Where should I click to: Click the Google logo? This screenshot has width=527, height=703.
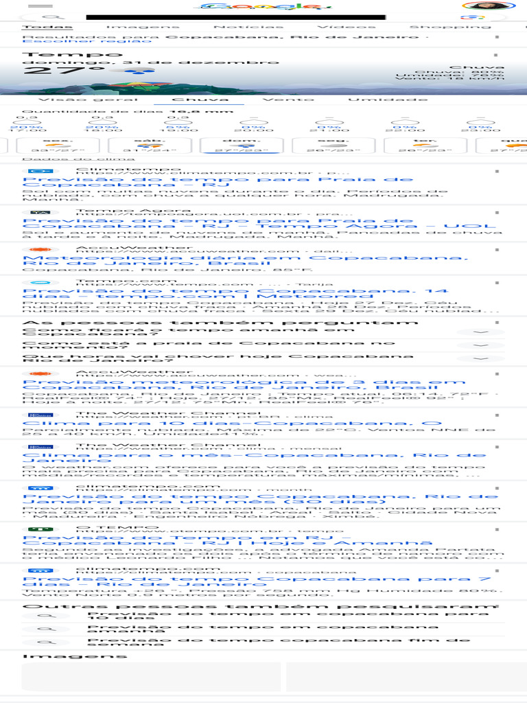point(264,6)
